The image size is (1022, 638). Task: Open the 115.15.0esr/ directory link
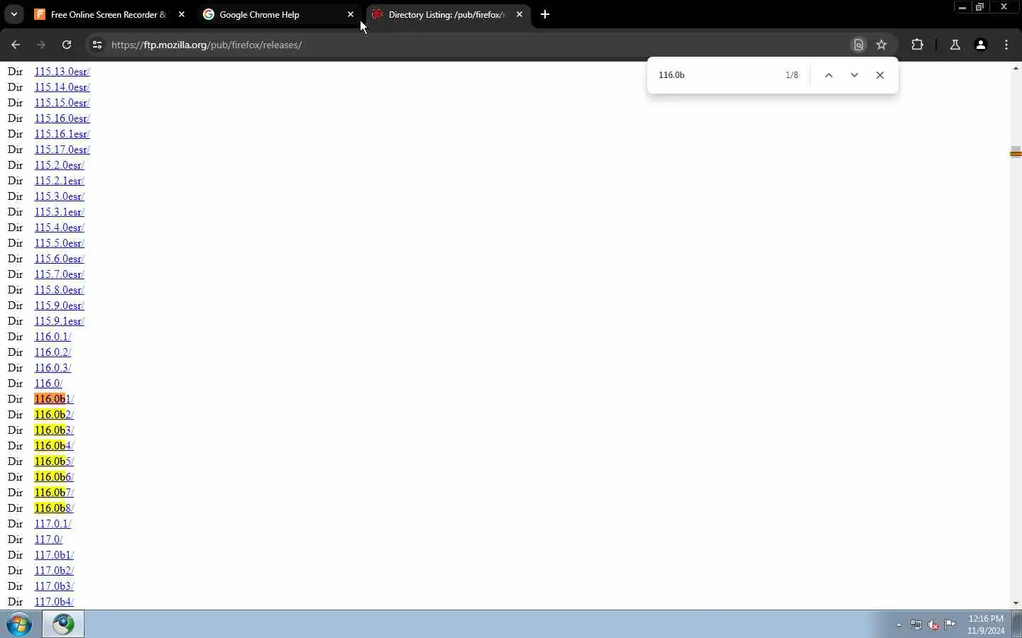(62, 103)
